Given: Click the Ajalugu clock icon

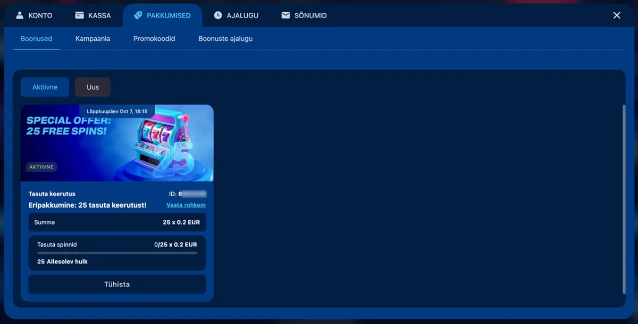Looking at the screenshot, I should pos(218,15).
